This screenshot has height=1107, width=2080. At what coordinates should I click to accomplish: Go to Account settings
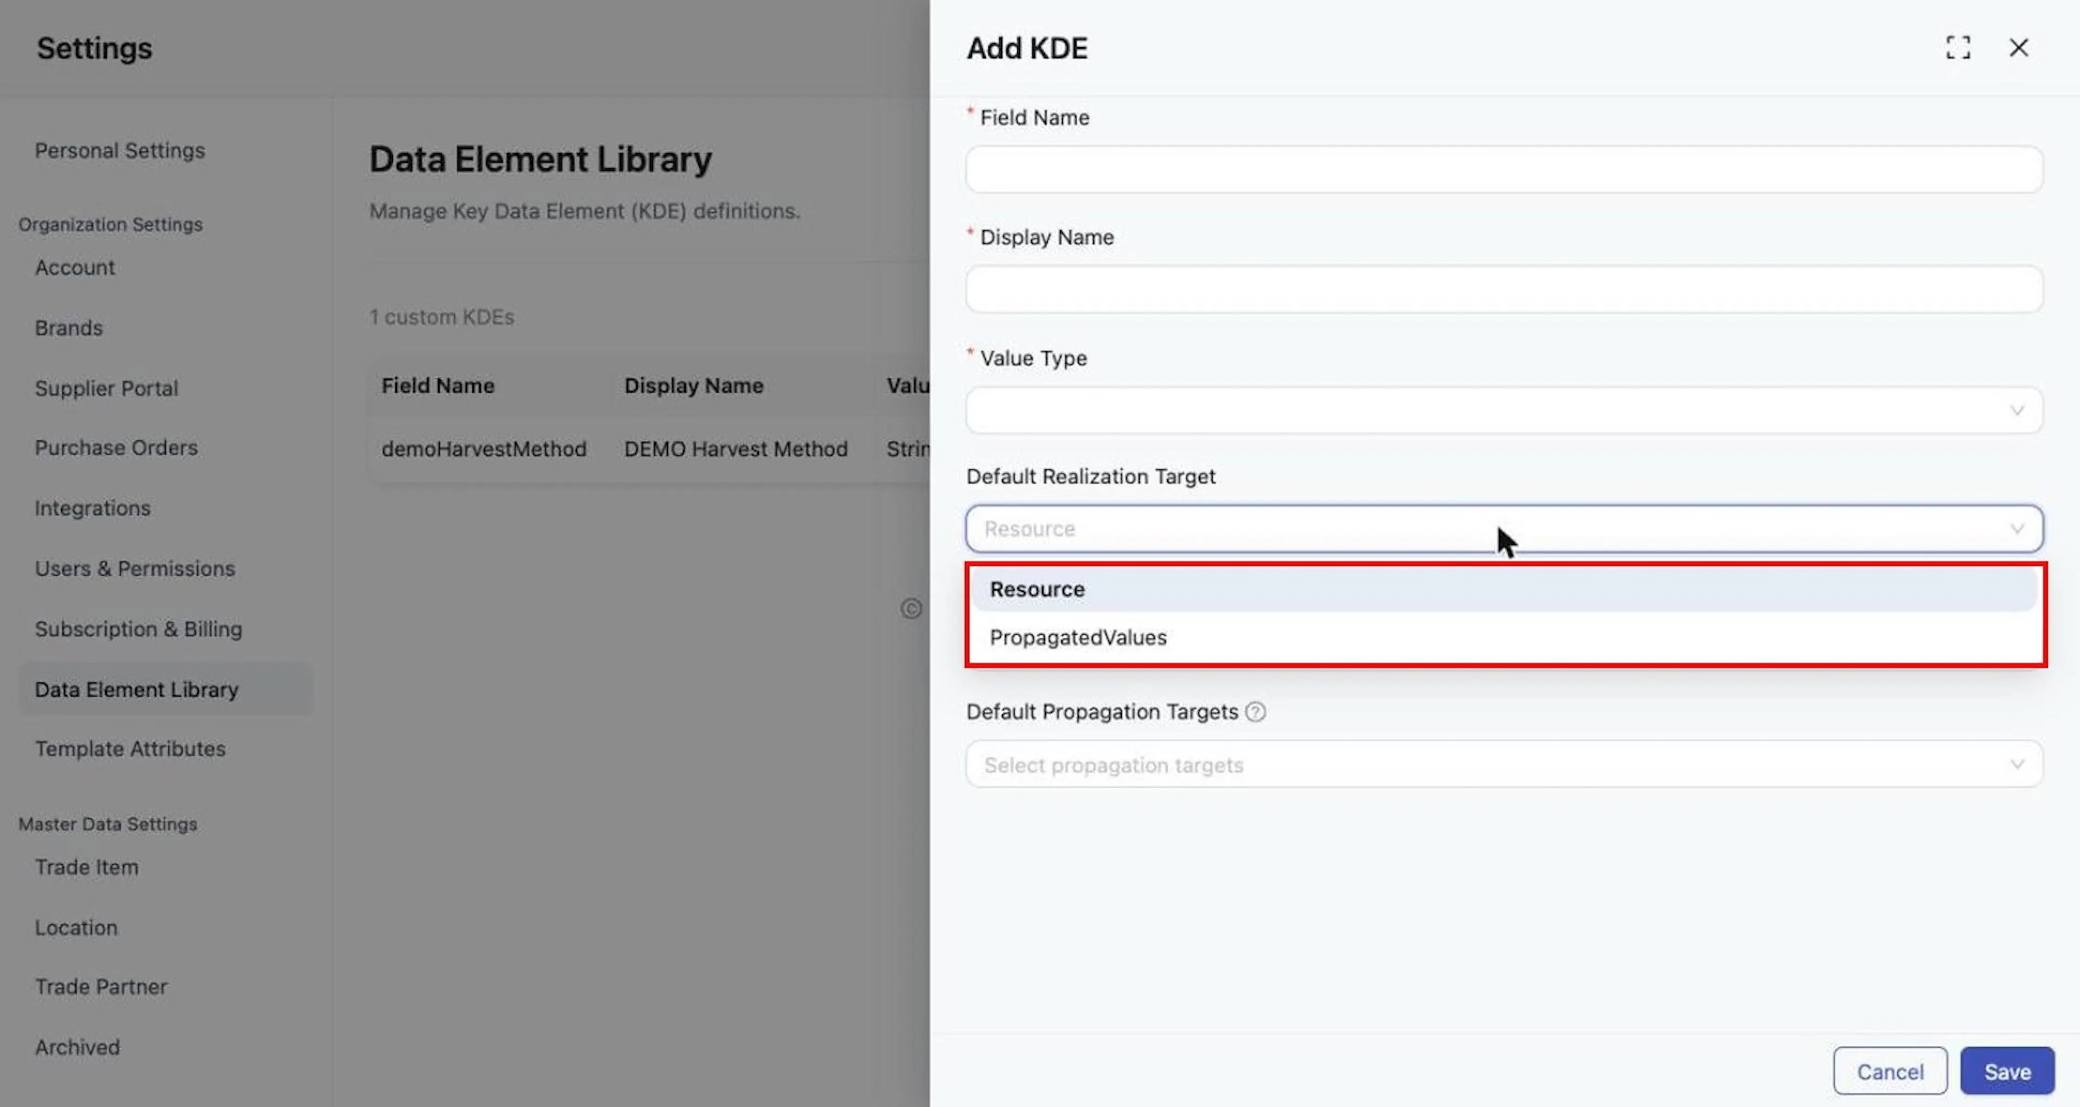(x=74, y=267)
